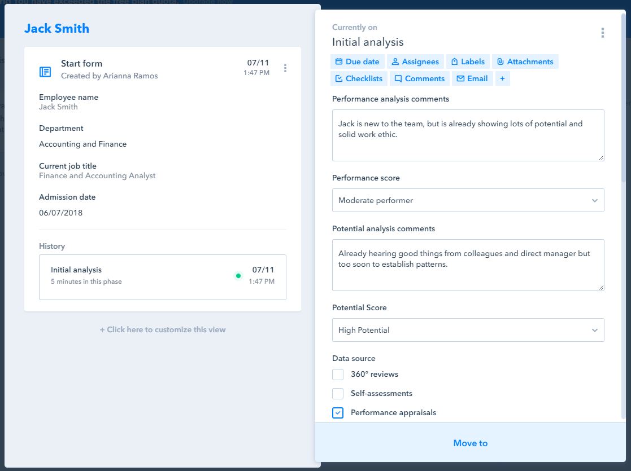The image size is (631, 471).
Task: Open the Assignees option
Action: pos(415,61)
